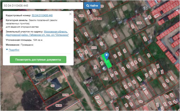Select parcel labeled 1284
Image resolution: width=180 pixels, height=111 pixels.
click(x=156, y=16)
